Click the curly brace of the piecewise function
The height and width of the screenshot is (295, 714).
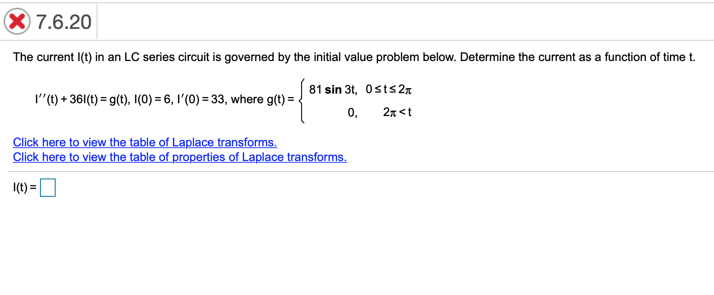pyautogui.click(x=303, y=100)
